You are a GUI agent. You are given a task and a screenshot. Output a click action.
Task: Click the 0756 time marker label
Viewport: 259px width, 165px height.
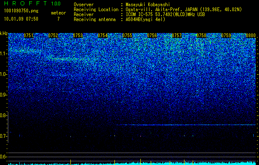click(x=152, y=35)
